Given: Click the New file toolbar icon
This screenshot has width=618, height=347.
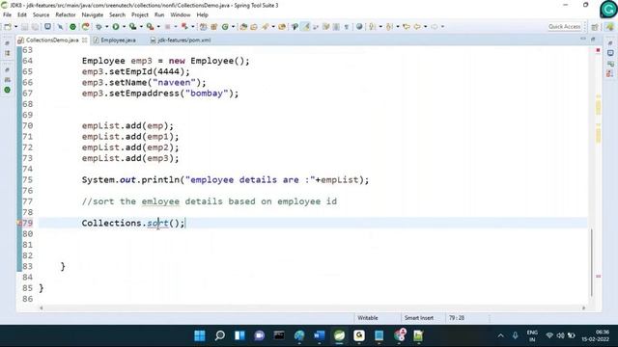Looking at the screenshot, I should 8,27.
